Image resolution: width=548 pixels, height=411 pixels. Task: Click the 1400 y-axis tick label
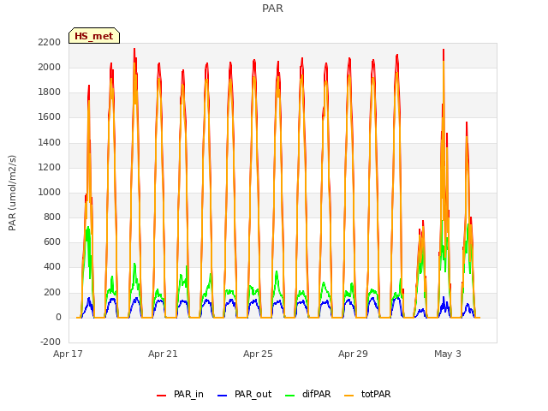pos(50,143)
